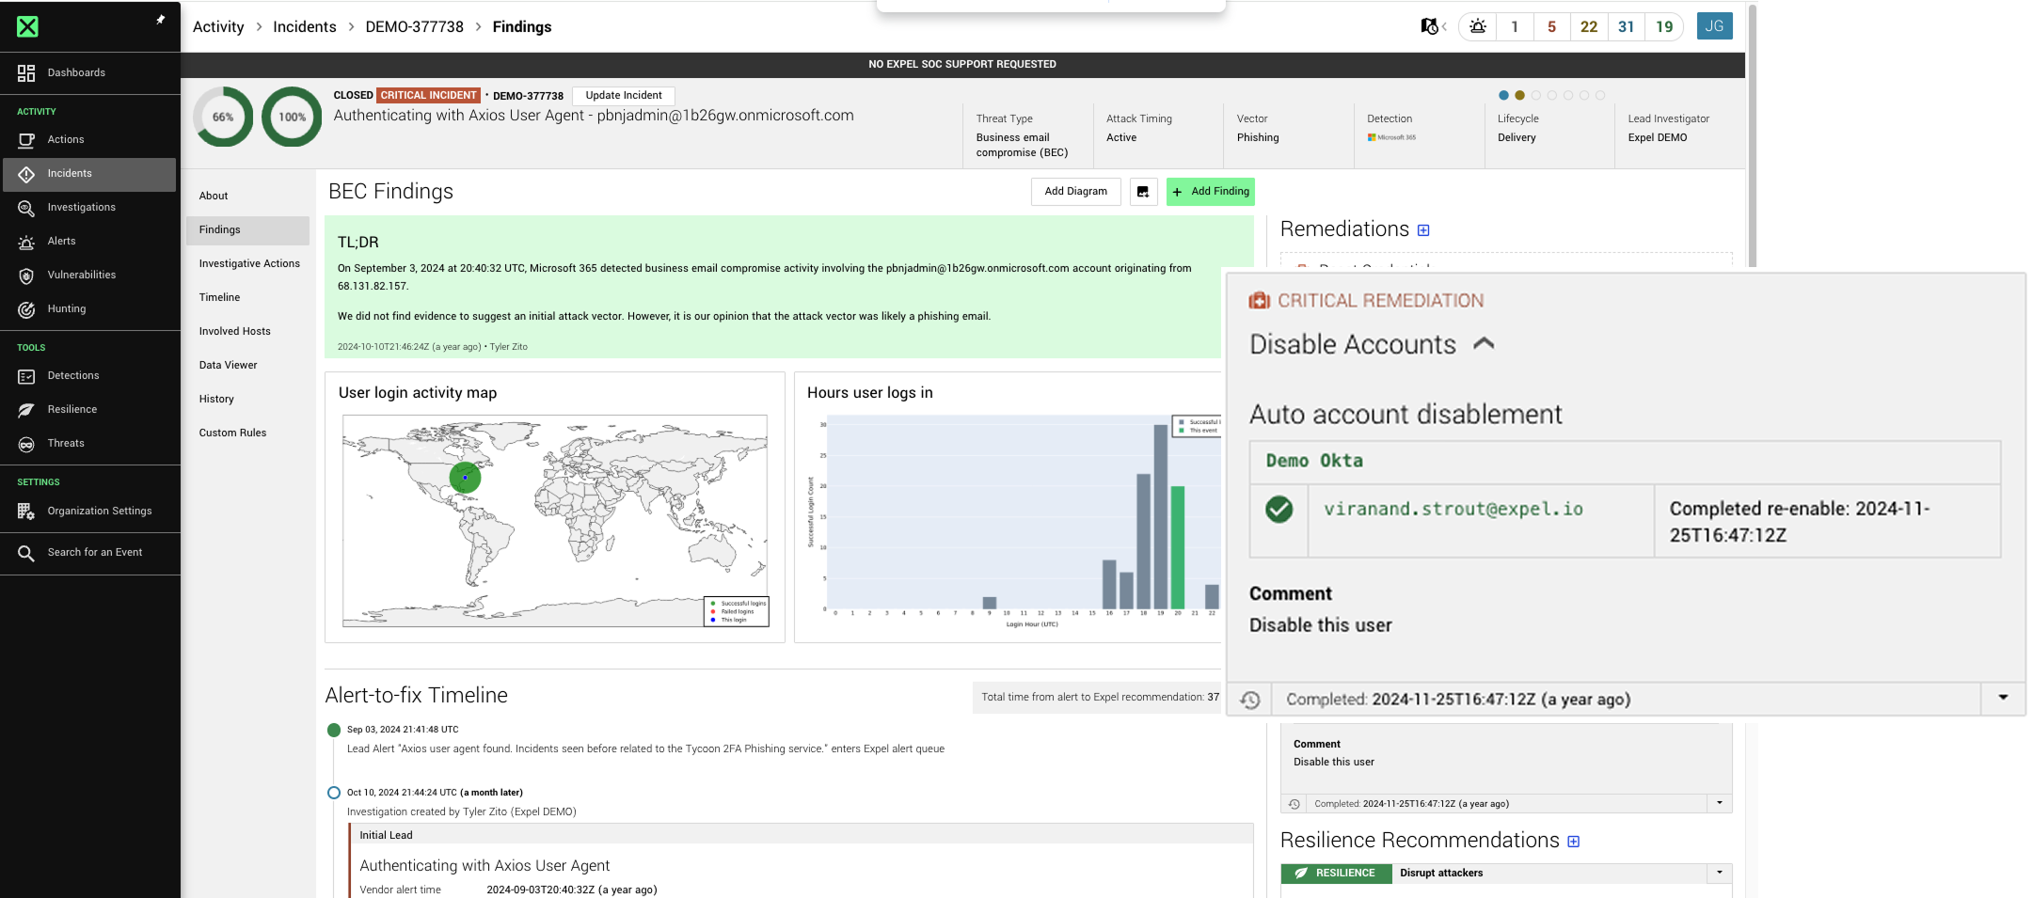The height and width of the screenshot is (898, 2033).
Task: Add a resilience recommendation with plus icon
Action: point(1574,842)
